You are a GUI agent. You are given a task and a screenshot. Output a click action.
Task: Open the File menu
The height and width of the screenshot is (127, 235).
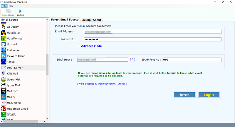click(x=4, y=6)
